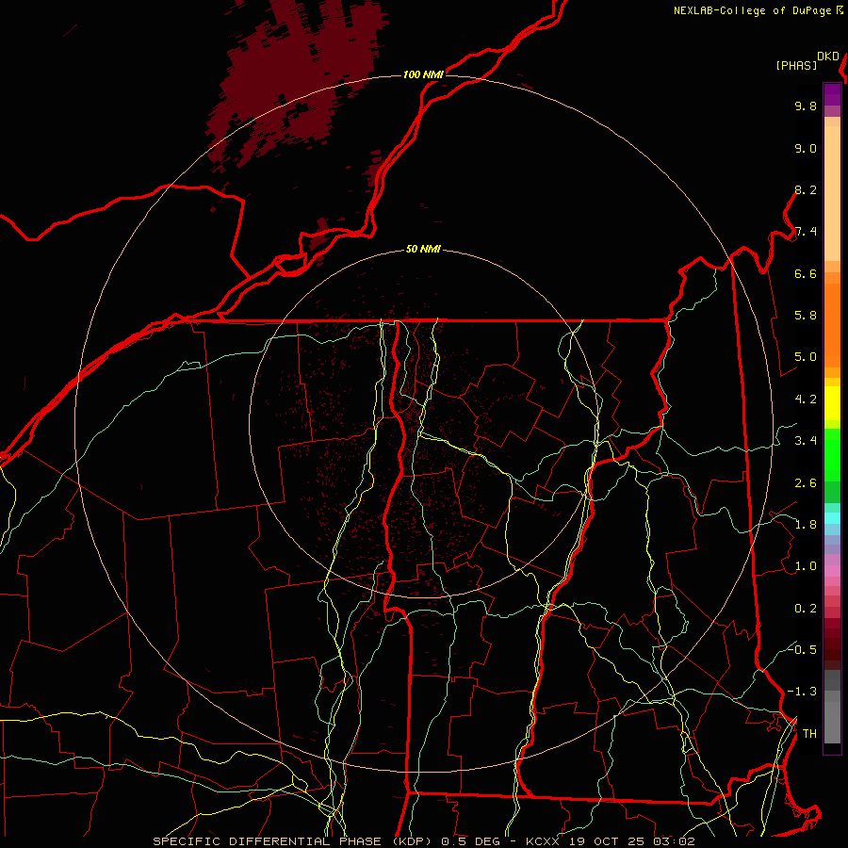Click the 2.6 value on the scale
848x848 pixels.
tap(806, 483)
